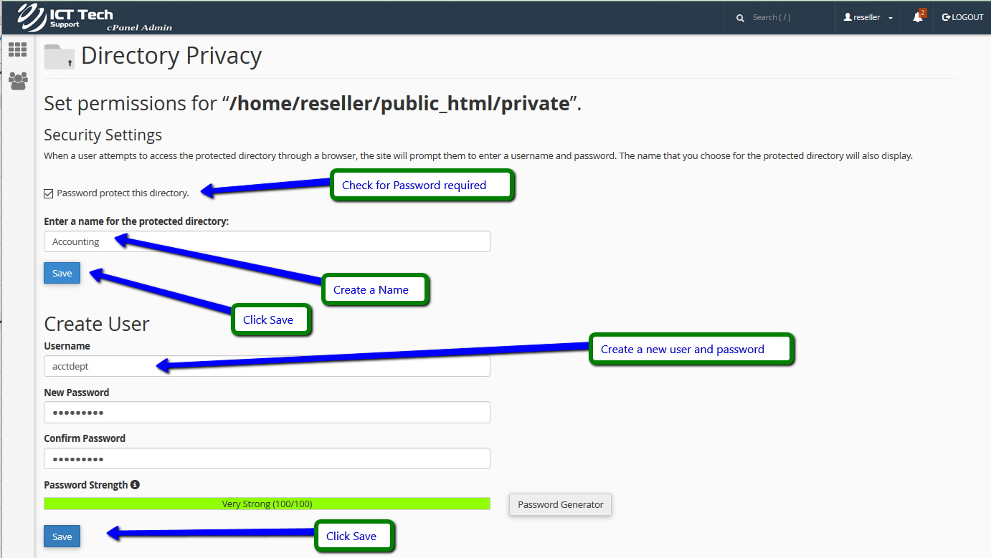991x558 pixels.
Task: Save the protected directory name
Action: 62,273
